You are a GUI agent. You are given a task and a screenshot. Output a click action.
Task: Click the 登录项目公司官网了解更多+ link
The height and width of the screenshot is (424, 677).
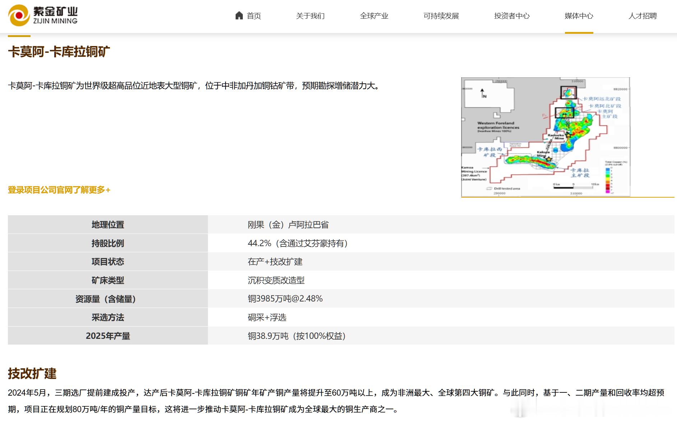(59, 190)
